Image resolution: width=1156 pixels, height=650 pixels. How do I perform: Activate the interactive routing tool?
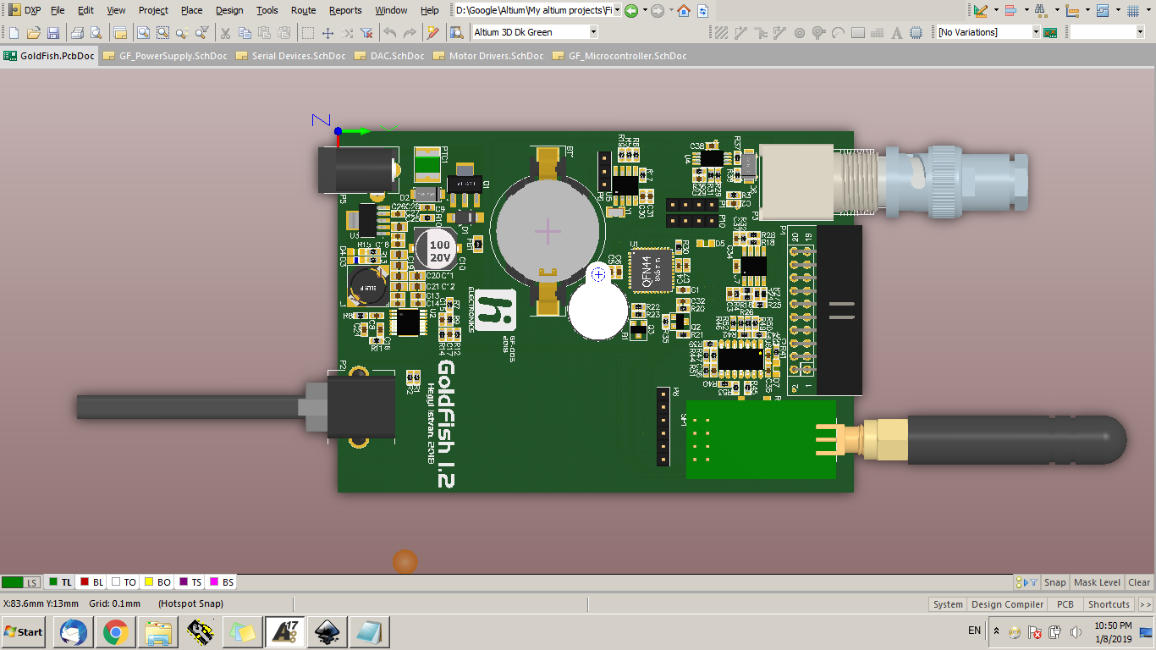point(741,31)
